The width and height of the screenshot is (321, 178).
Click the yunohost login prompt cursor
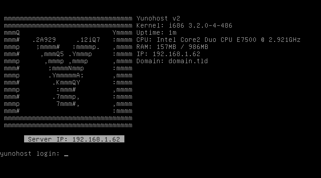click(66, 154)
